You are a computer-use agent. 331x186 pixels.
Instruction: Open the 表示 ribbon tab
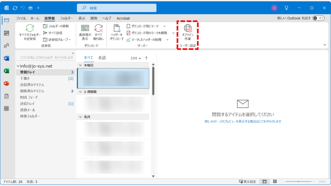tap(82, 18)
